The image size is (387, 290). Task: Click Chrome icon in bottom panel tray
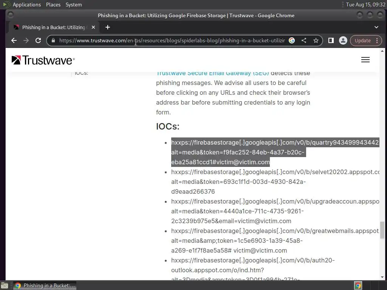pos(358,285)
